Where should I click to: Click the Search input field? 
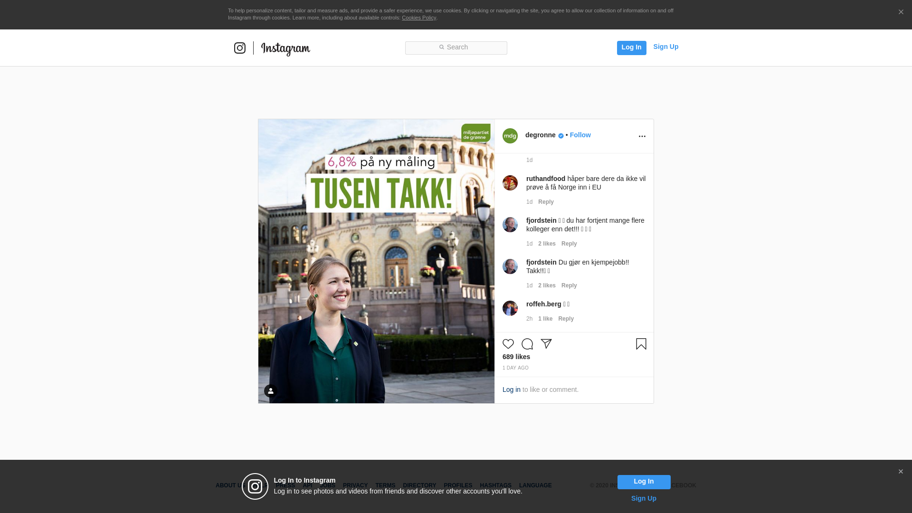456,47
